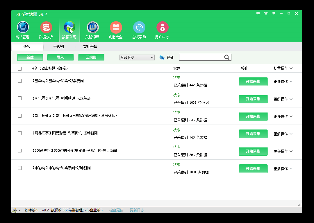
Task: Open the 功能大全 grid icon
Action: pyautogui.click(x=116, y=27)
